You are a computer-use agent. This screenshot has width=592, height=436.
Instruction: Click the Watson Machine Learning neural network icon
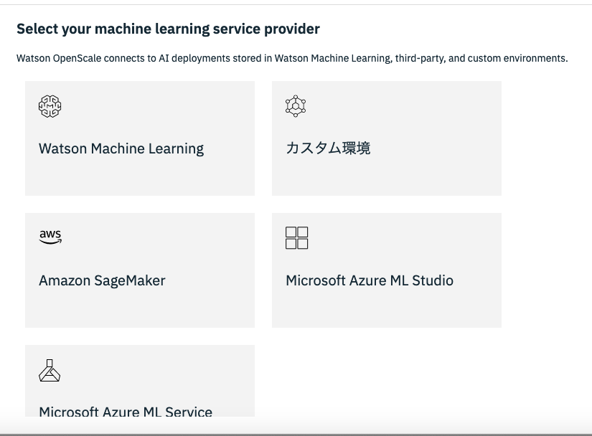pyautogui.click(x=50, y=105)
